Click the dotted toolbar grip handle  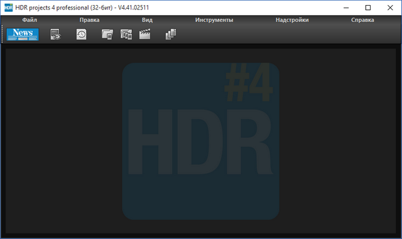pos(3,34)
